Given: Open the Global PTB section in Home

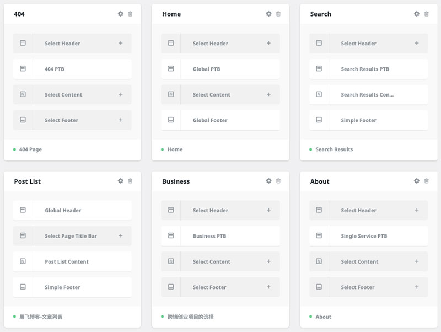Looking at the screenshot, I should point(220,69).
